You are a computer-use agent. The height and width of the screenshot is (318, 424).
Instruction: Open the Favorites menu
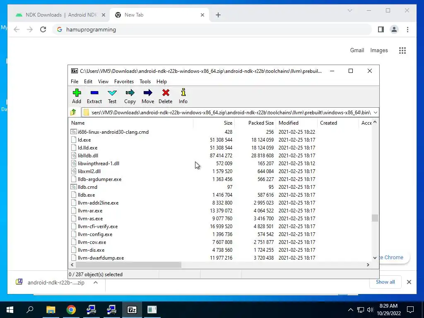(x=124, y=82)
